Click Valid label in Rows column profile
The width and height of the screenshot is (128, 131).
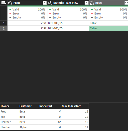click(x=98, y=9)
